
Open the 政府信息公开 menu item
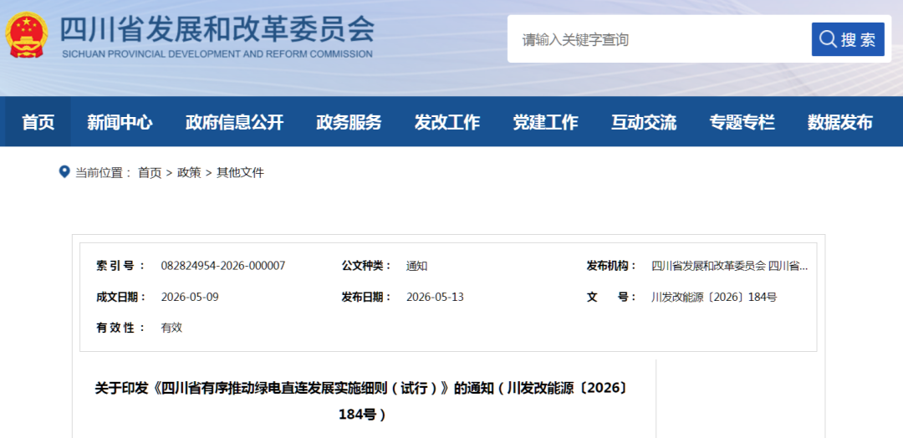(x=234, y=122)
